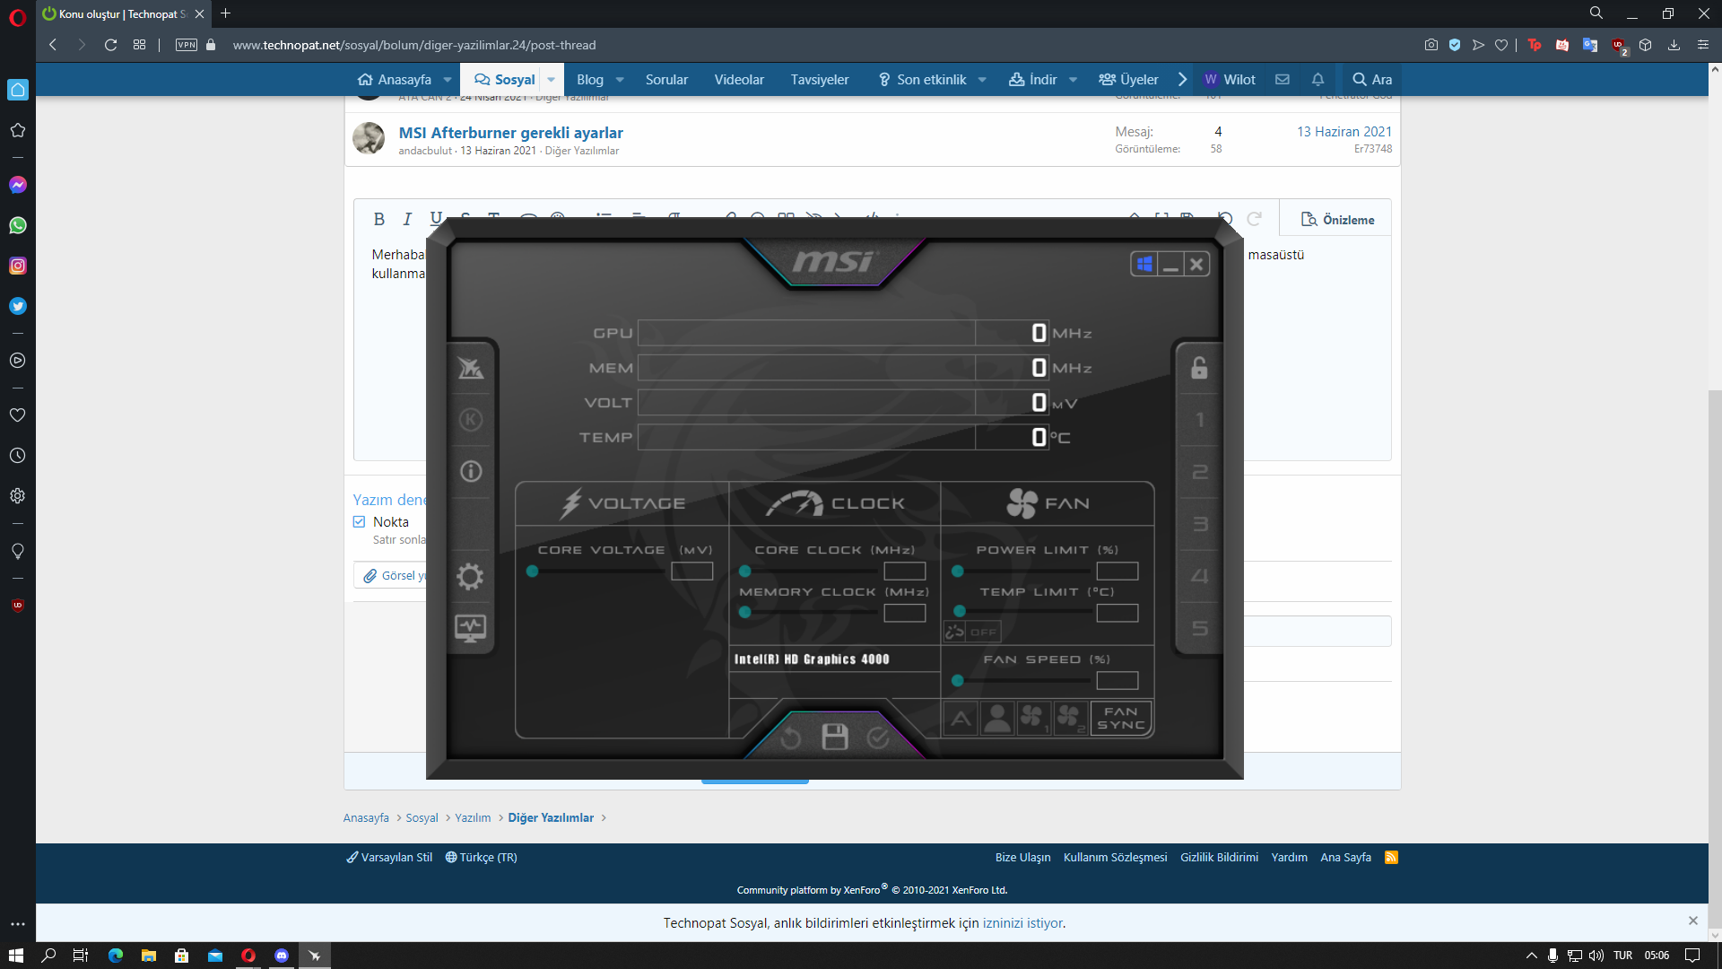Open the Videolar menu item

739,80
